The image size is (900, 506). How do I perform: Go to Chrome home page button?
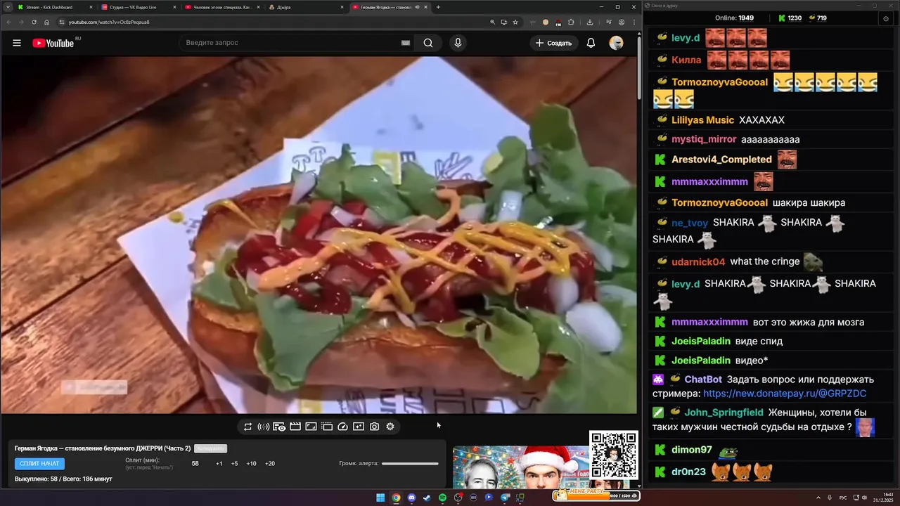[x=47, y=22]
